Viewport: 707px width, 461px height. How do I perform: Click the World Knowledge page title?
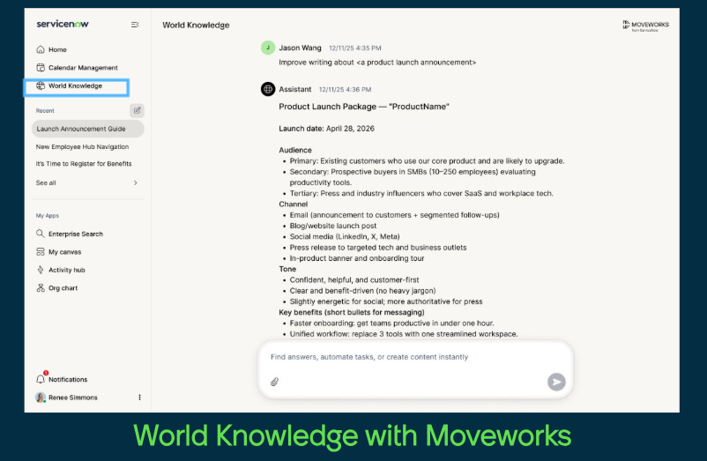(196, 26)
